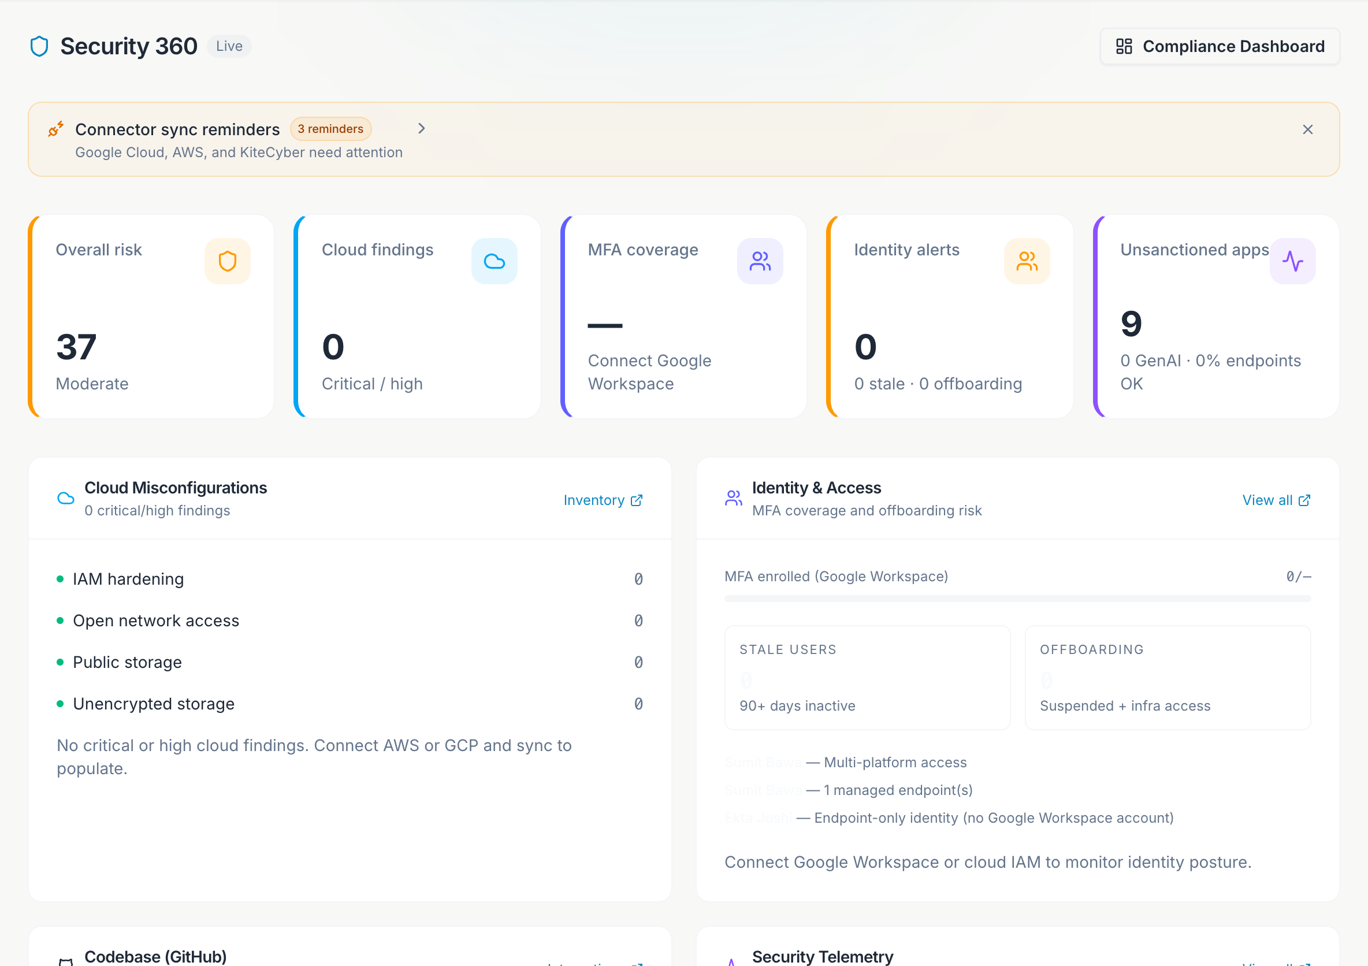Click the Overall risk shield icon
Image resolution: width=1368 pixels, height=966 pixels.
(228, 261)
